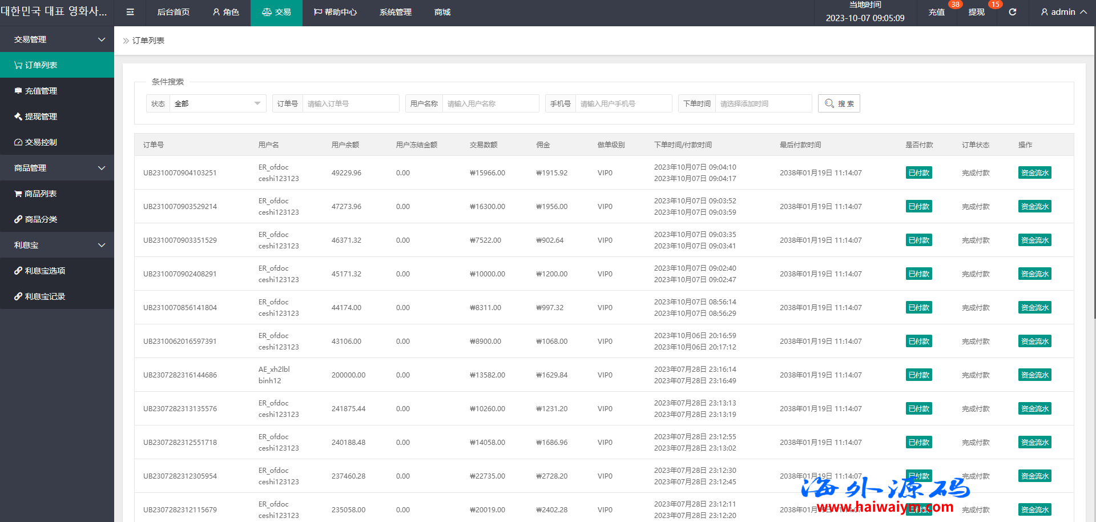
Task: Open the 状态 status dropdown
Action: pos(217,103)
